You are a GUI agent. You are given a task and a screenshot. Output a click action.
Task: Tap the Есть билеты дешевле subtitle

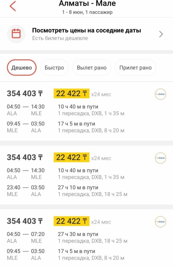60,38
